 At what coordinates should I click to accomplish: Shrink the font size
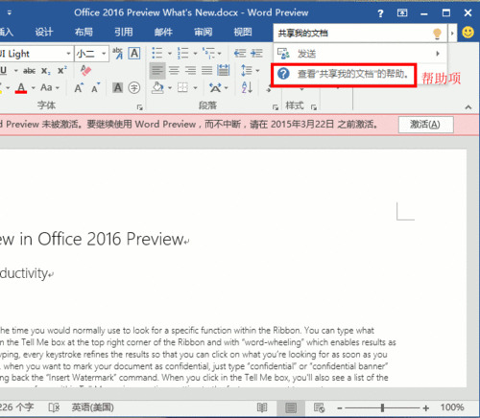click(96, 87)
